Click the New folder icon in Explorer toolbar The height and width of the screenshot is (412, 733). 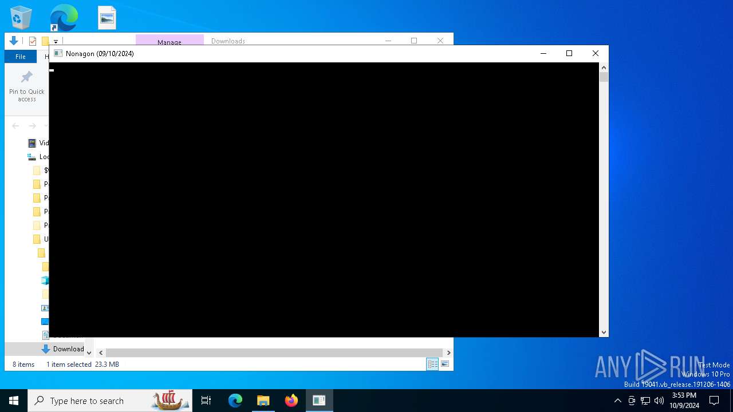[45, 41]
